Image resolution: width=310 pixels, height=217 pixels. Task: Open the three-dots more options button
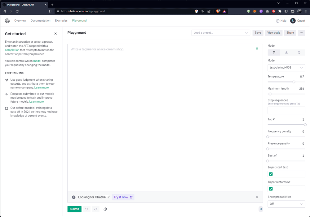coord(301,33)
